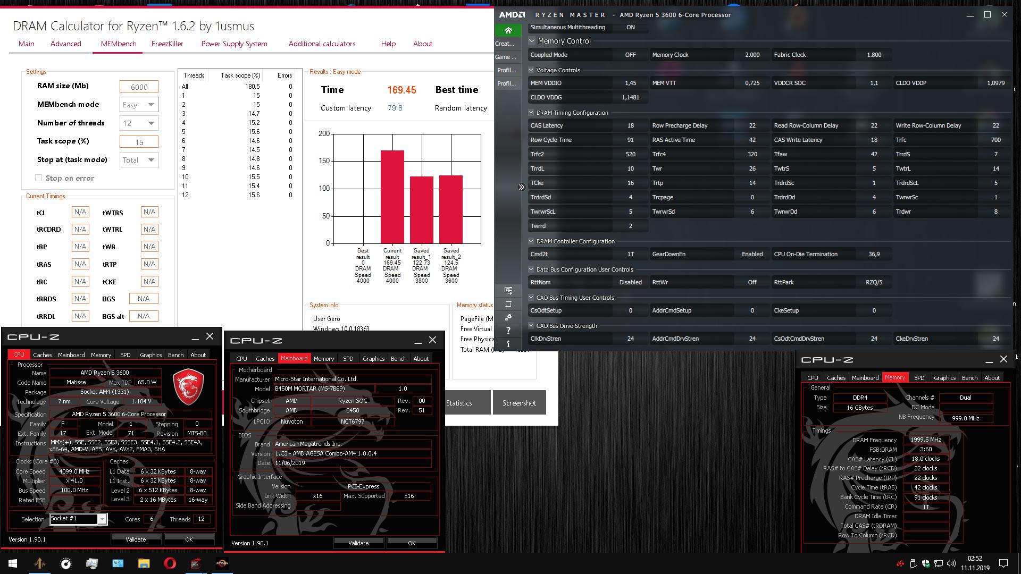The image size is (1021, 574).
Task: Toggle GearDownEn Enabled setting
Action: tap(751, 254)
